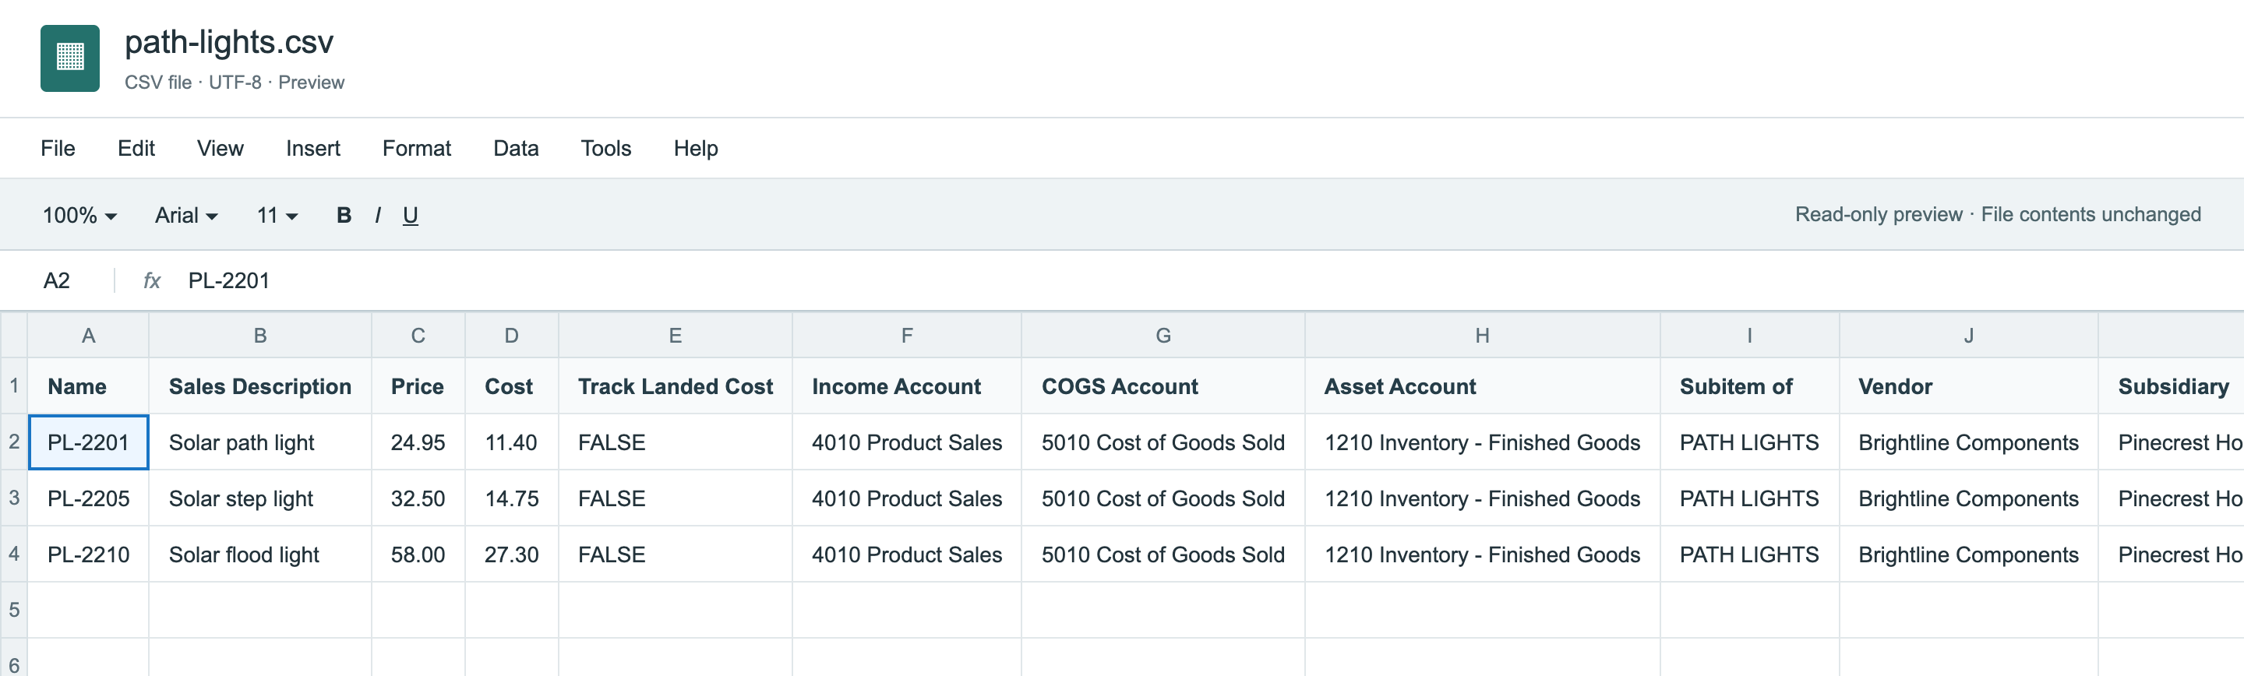Open the Format menu
This screenshot has width=2244, height=676.
point(416,148)
